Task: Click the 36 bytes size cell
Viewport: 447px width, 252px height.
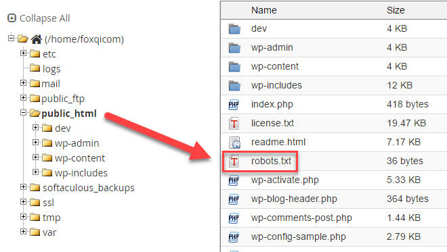Action: click(x=405, y=161)
